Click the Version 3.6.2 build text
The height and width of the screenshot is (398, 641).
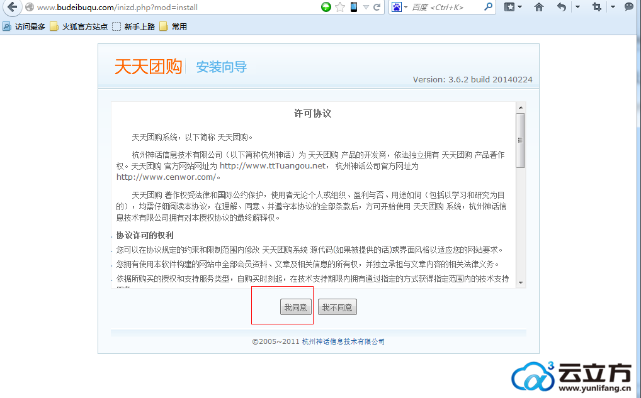pos(473,80)
